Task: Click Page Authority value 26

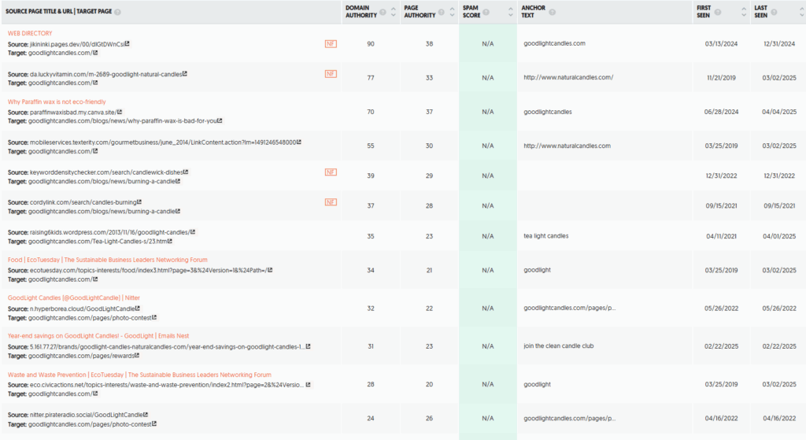Action: click(429, 419)
